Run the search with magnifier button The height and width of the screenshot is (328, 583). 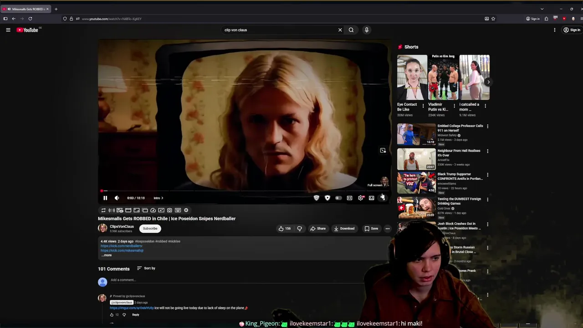[351, 30]
